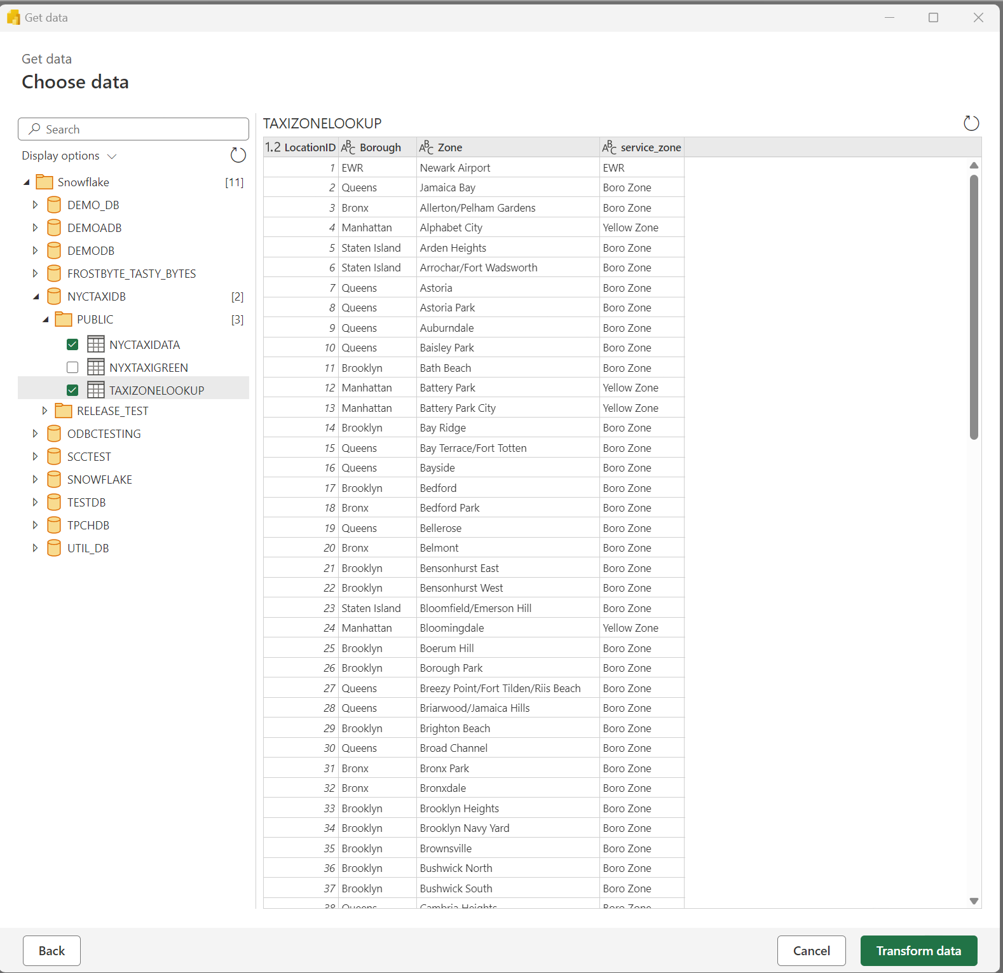Click the TESTDB database icon

click(x=55, y=502)
